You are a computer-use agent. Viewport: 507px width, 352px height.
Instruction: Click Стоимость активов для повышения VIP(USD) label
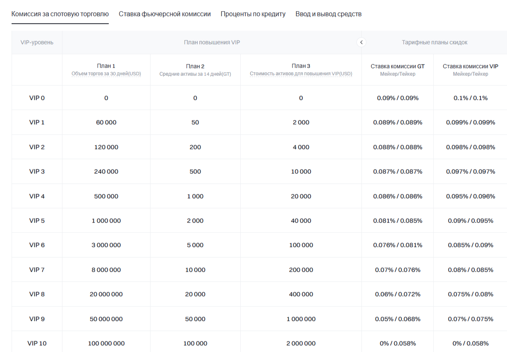point(301,74)
